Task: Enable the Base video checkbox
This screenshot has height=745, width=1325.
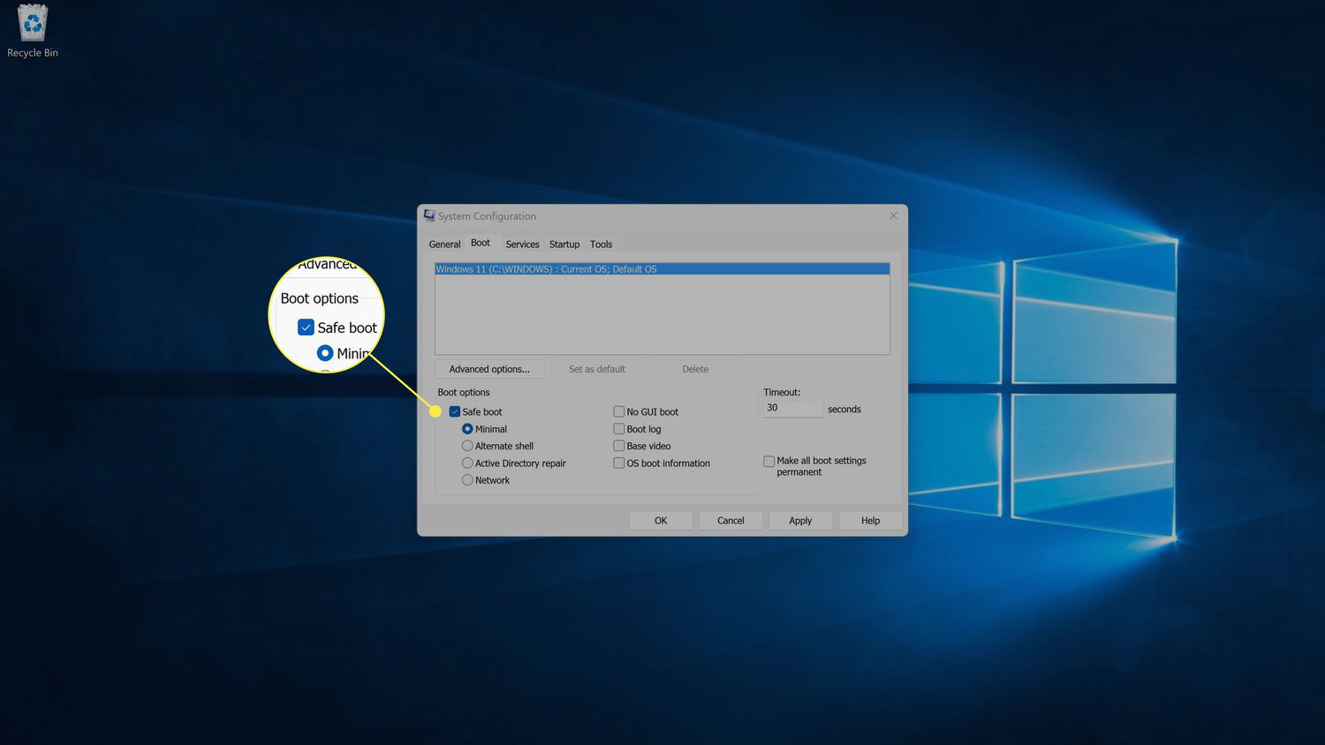Action: tap(619, 446)
